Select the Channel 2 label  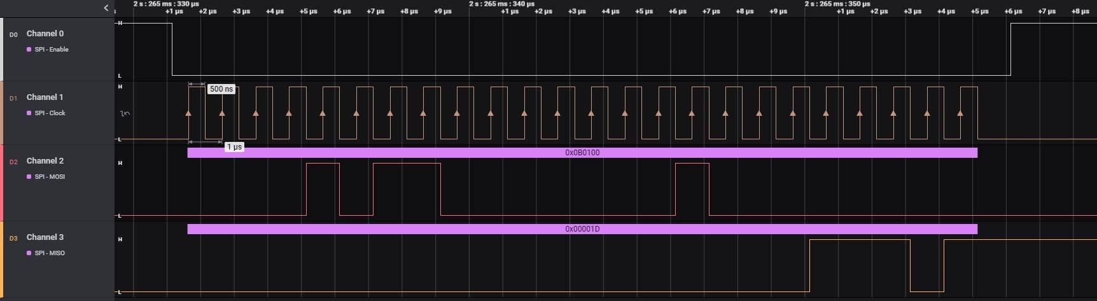click(x=45, y=161)
